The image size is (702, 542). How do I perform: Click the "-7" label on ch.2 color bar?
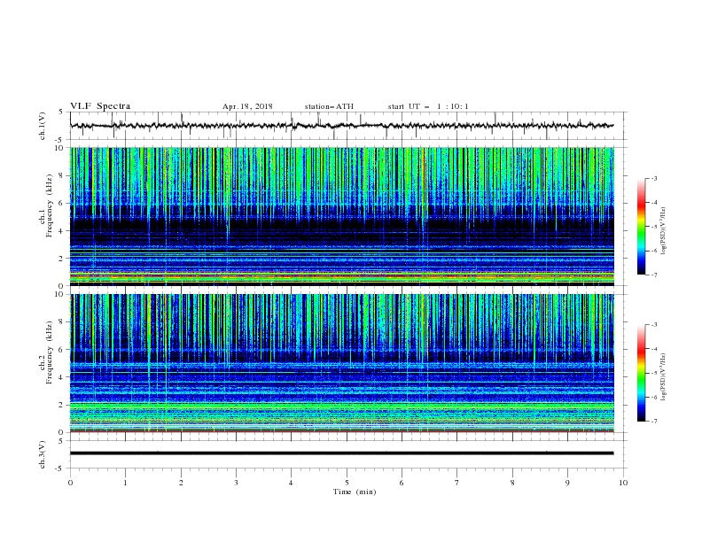coord(653,422)
